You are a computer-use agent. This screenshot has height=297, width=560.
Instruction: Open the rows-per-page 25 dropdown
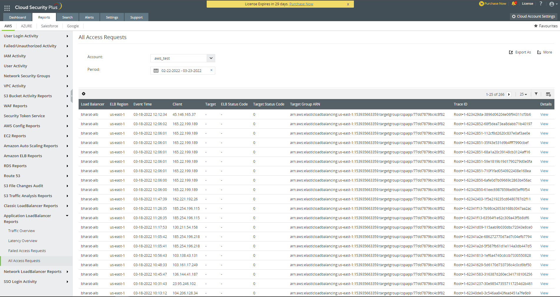pos(523,94)
